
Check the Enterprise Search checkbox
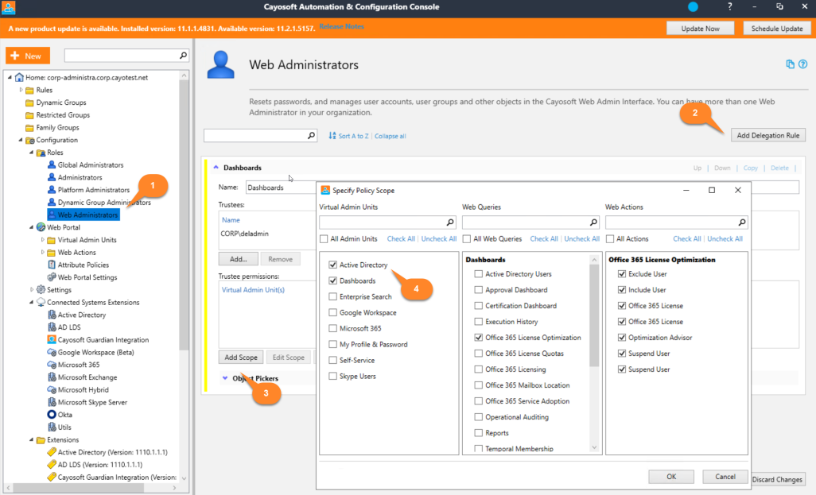(332, 296)
